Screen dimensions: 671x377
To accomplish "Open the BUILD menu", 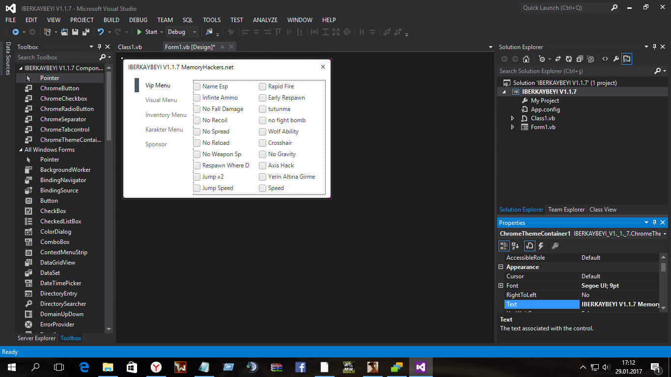I will click(112, 20).
